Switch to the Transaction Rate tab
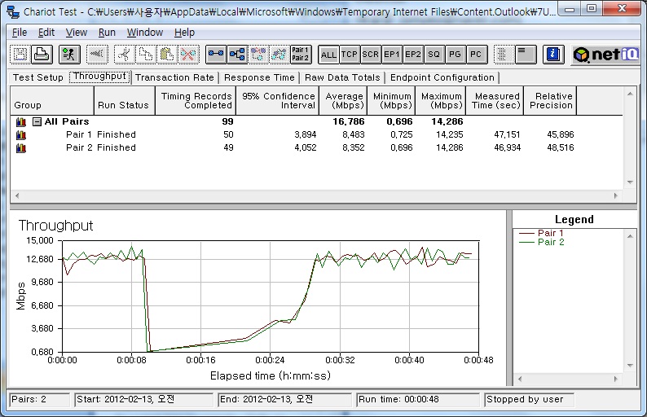 pyautogui.click(x=174, y=77)
